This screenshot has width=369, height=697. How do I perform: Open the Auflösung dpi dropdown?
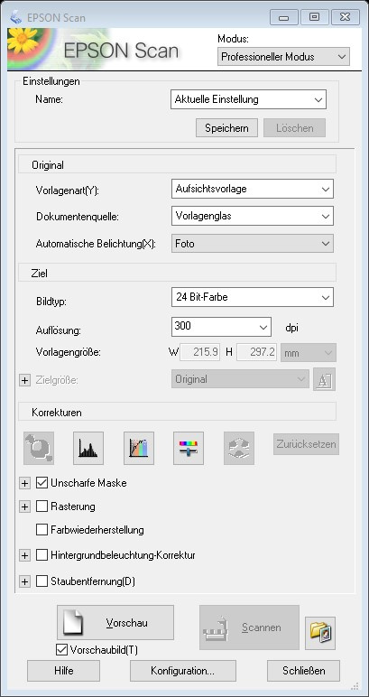pyautogui.click(x=221, y=327)
